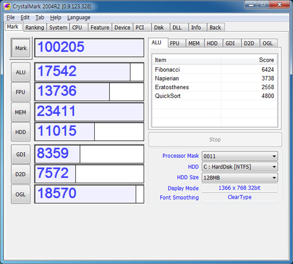Switch to the Ranking tab
Viewport: 293px width, 264px height.
35,27
